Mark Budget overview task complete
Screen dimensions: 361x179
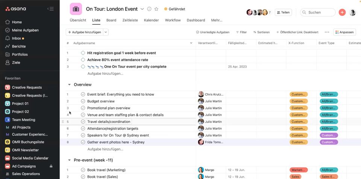[83, 101]
